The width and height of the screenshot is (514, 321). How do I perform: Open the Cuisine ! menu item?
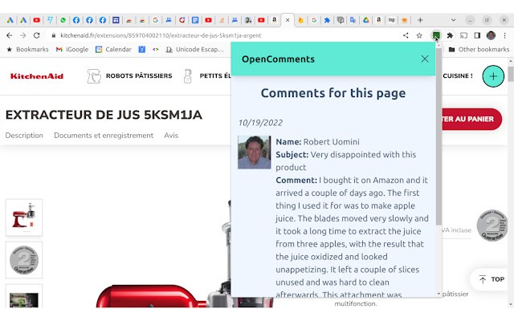458,75
